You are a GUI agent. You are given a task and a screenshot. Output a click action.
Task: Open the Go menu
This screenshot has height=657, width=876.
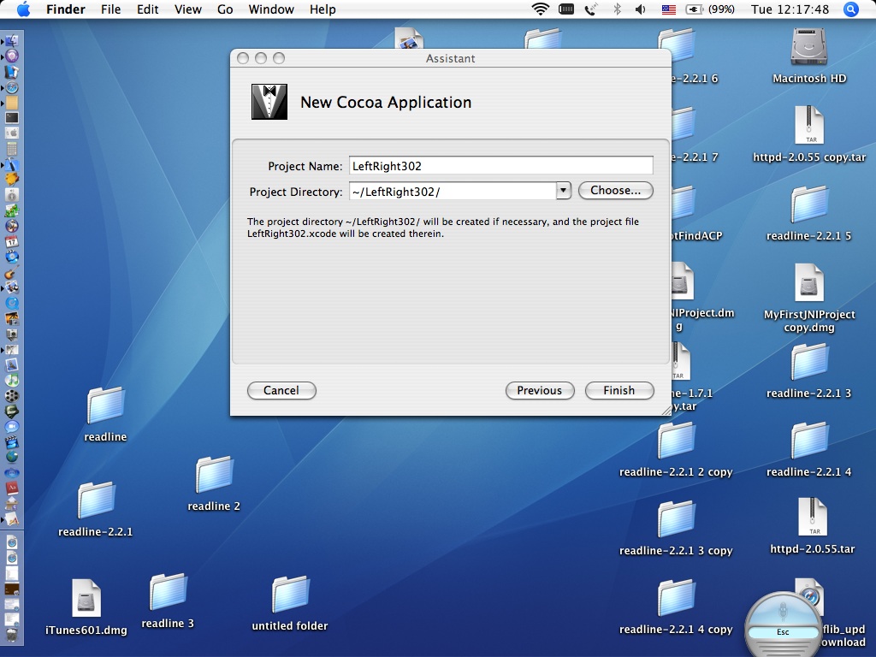[225, 9]
